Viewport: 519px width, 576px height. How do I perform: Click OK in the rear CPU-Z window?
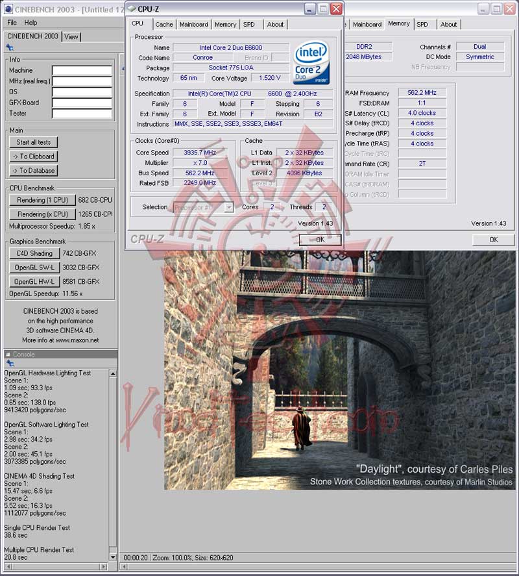[493, 240]
